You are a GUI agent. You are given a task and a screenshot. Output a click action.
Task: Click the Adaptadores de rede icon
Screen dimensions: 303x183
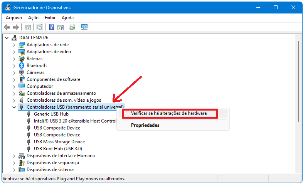click(22, 45)
